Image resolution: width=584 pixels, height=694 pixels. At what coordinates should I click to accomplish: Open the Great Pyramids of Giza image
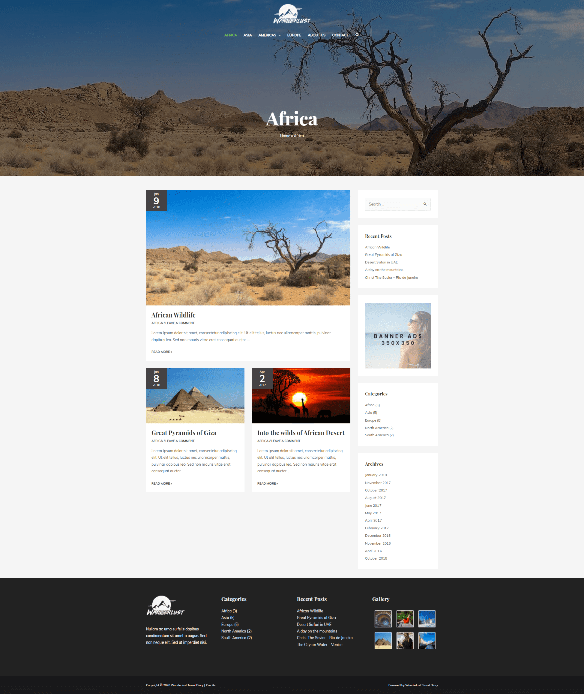pos(195,395)
